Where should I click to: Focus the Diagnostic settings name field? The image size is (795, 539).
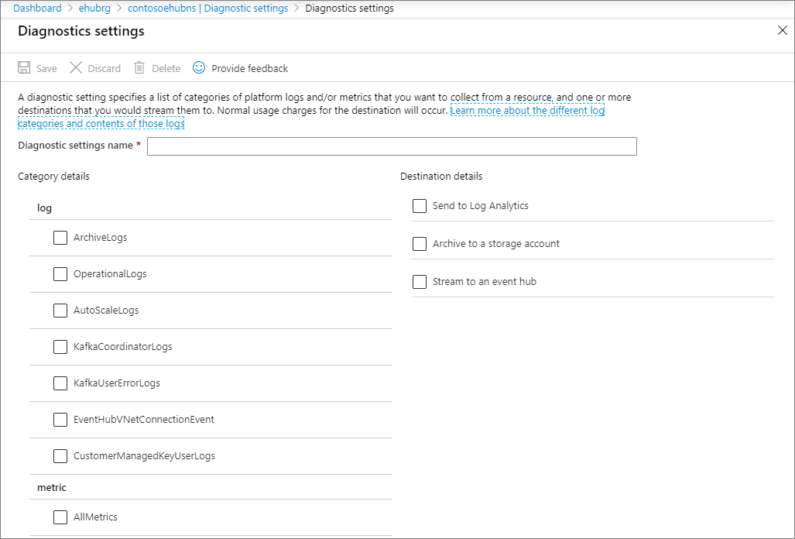coord(392,146)
